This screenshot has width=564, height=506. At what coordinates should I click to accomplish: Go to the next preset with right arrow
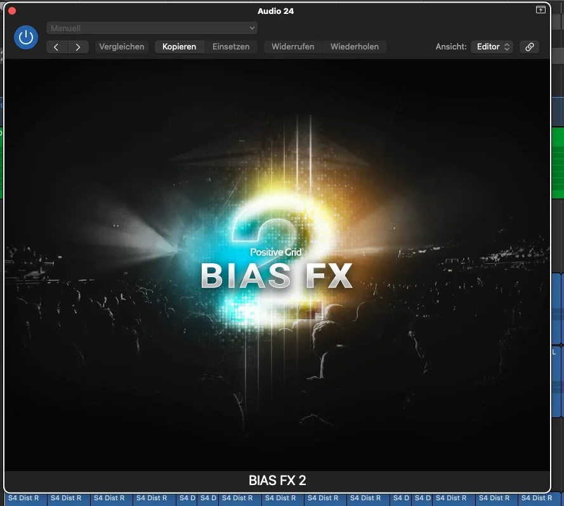(x=78, y=47)
